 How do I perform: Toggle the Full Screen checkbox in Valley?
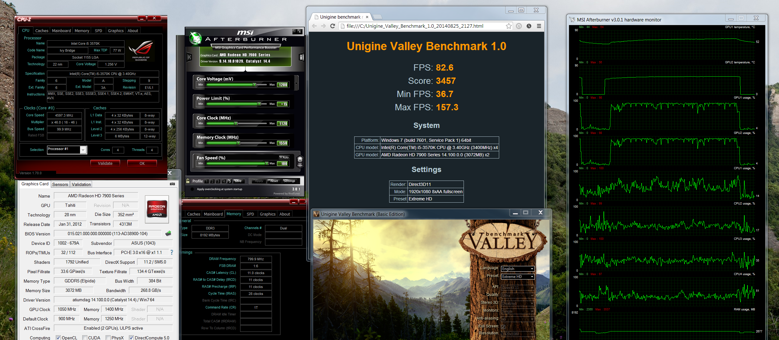coord(503,326)
